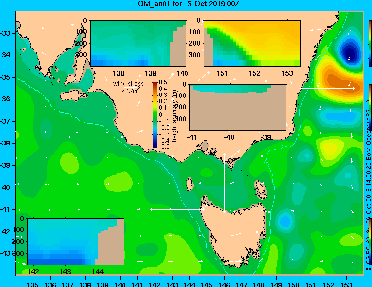Click the 0.3 tick on the colour scale
The width and height of the screenshot is (372, 287).
[163, 95]
